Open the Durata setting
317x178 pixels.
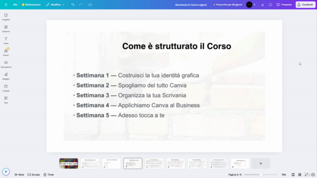pos(34,175)
